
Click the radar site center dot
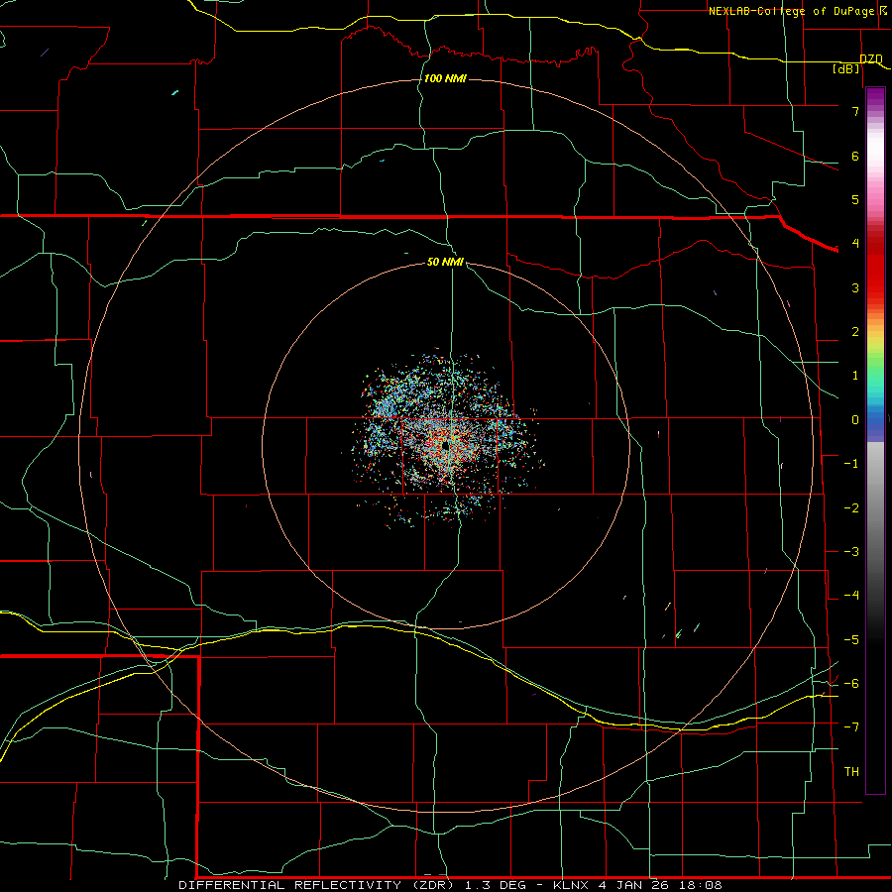coord(445,447)
